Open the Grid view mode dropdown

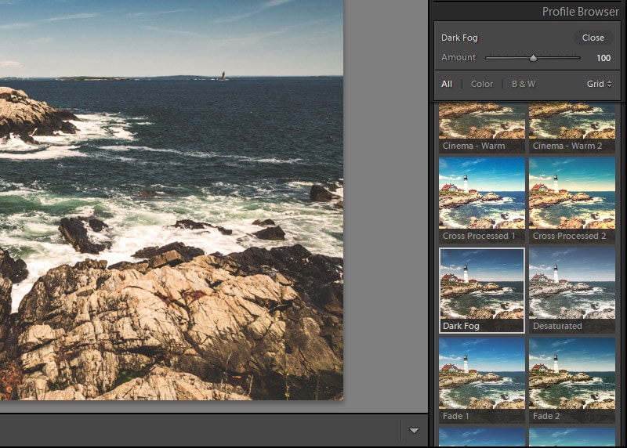pos(599,84)
